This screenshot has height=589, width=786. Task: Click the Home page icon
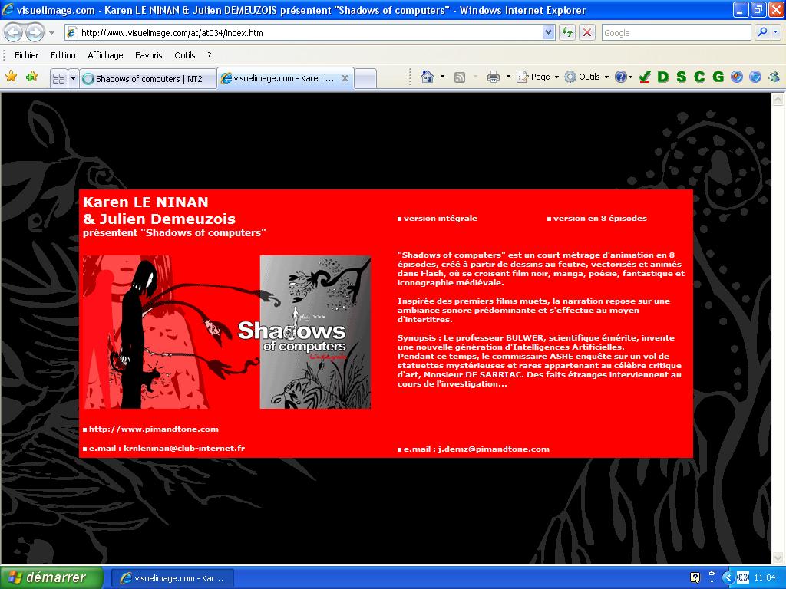point(427,77)
